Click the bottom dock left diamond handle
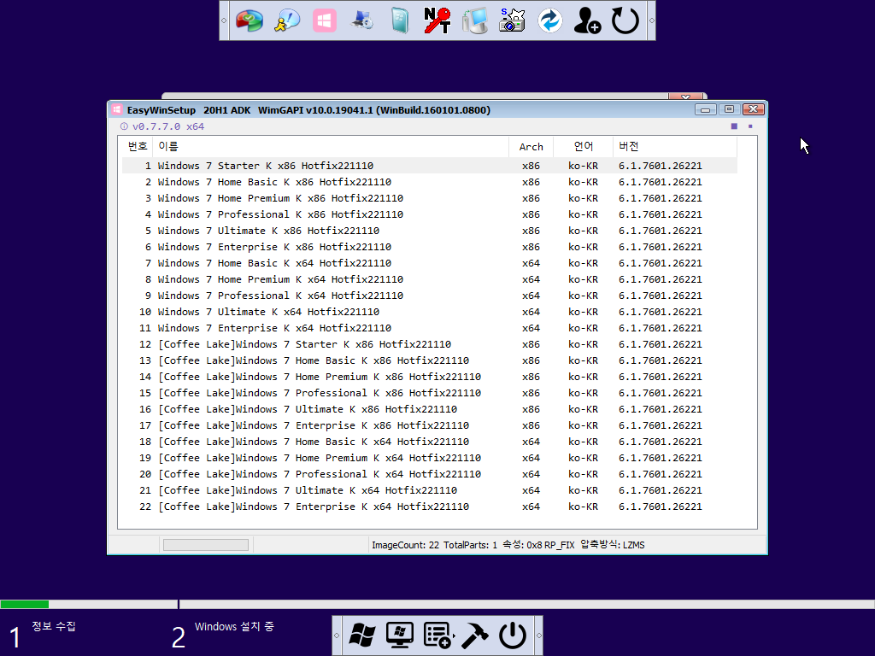875x656 pixels. 337,635
